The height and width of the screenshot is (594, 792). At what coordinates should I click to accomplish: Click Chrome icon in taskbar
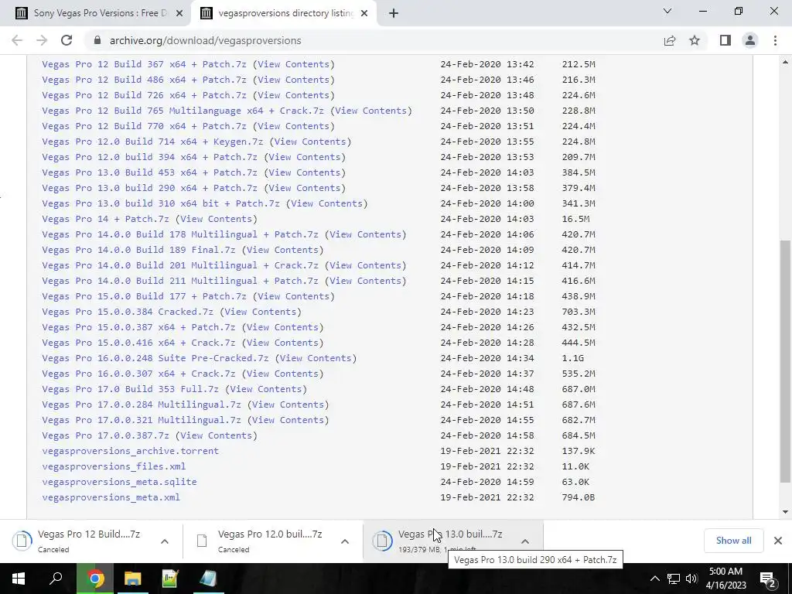coord(94,579)
